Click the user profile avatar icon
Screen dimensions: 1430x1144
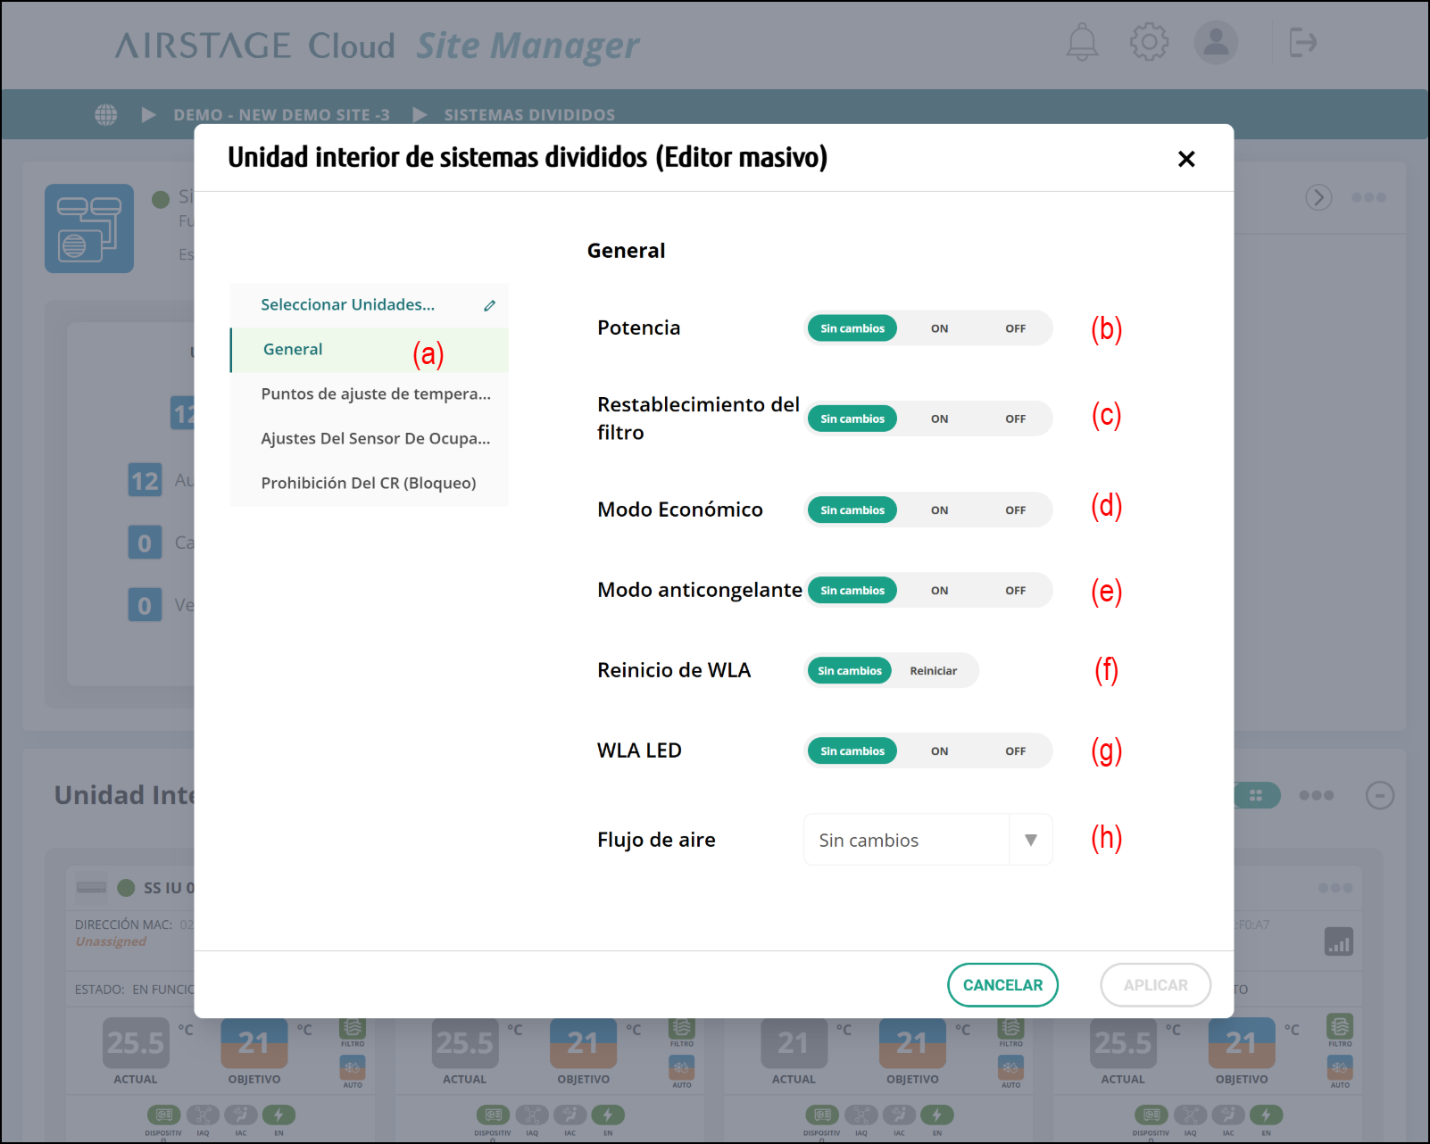click(x=1216, y=43)
